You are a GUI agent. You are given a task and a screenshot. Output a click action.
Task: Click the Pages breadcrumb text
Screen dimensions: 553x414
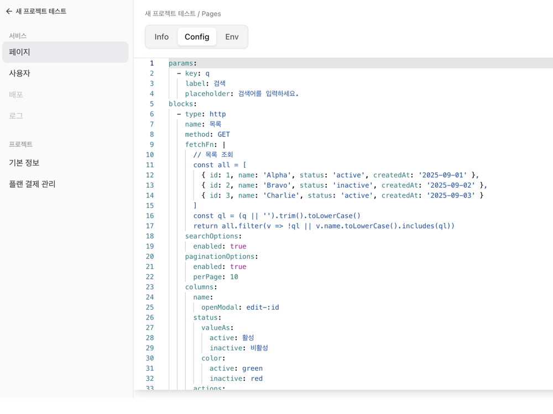coord(211,14)
